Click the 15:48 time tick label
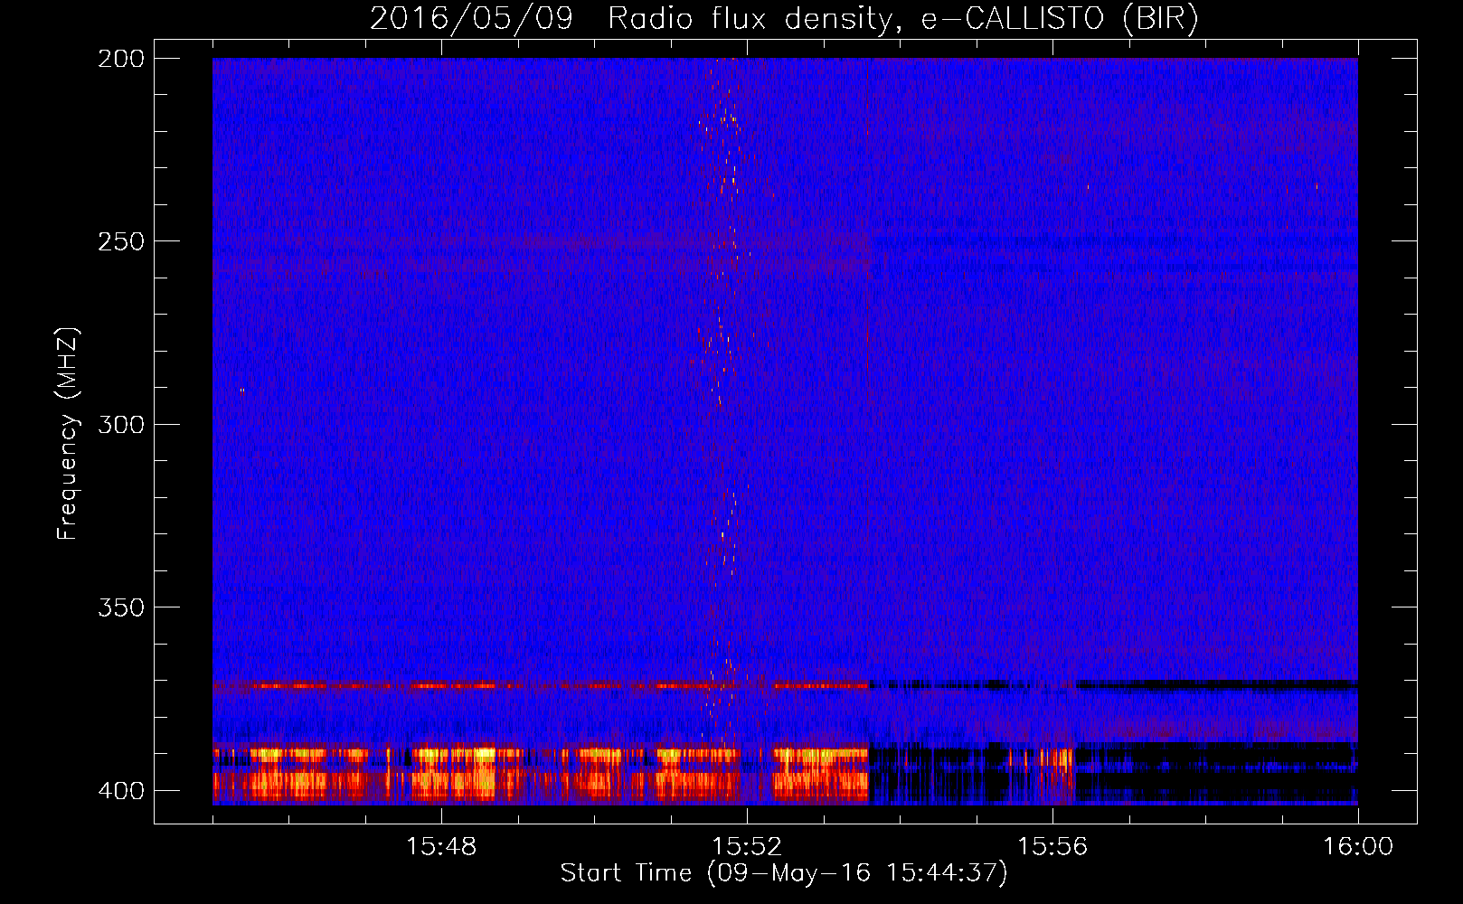 (x=441, y=847)
